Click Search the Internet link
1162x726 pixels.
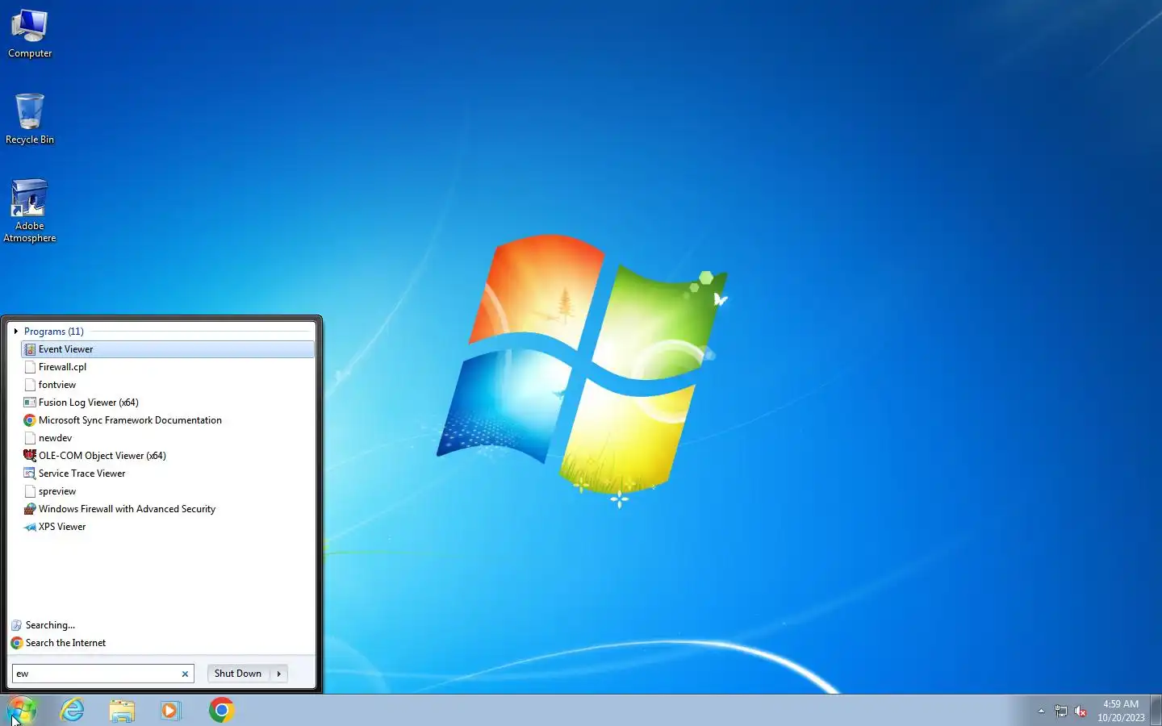pyautogui.click(x=65, y=643)
